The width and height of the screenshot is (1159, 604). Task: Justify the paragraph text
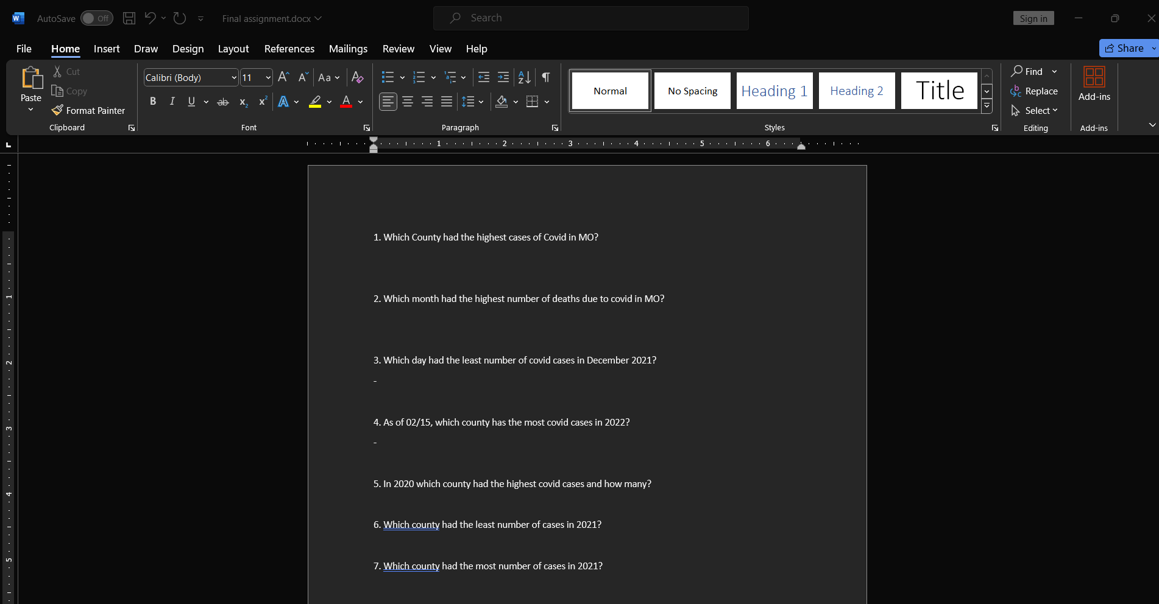(446, 102)
